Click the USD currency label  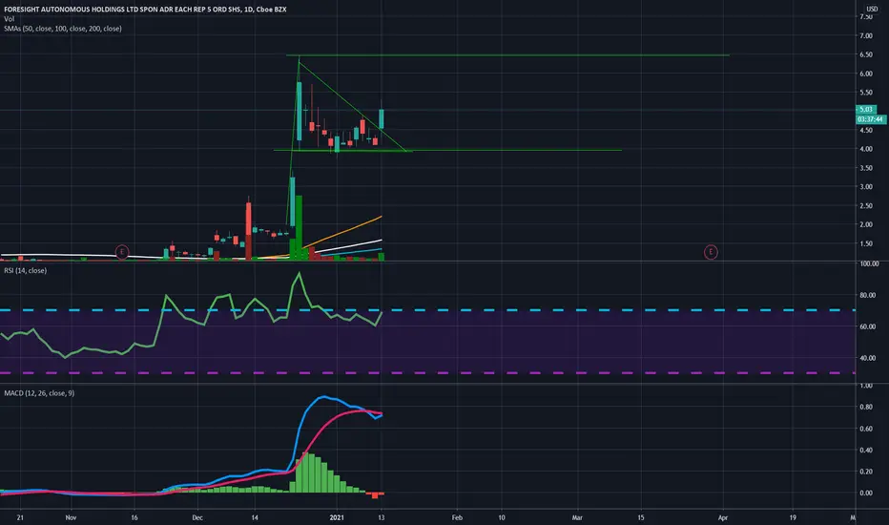tap(872, 9)
